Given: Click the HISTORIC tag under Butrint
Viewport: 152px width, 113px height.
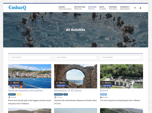Looking at the screenshot, I should coord(103,94).
